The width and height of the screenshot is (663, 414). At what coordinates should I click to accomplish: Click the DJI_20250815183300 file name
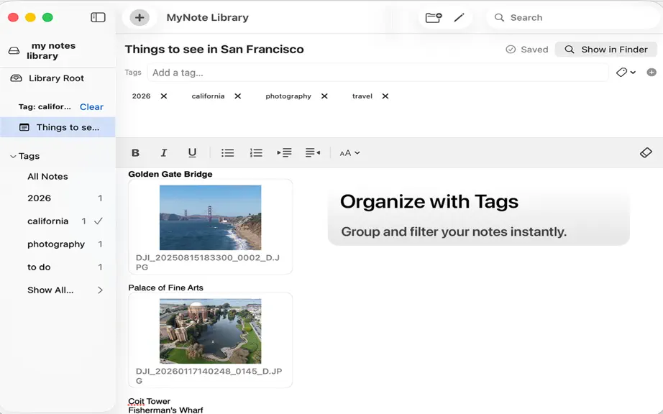coord(208,262)
